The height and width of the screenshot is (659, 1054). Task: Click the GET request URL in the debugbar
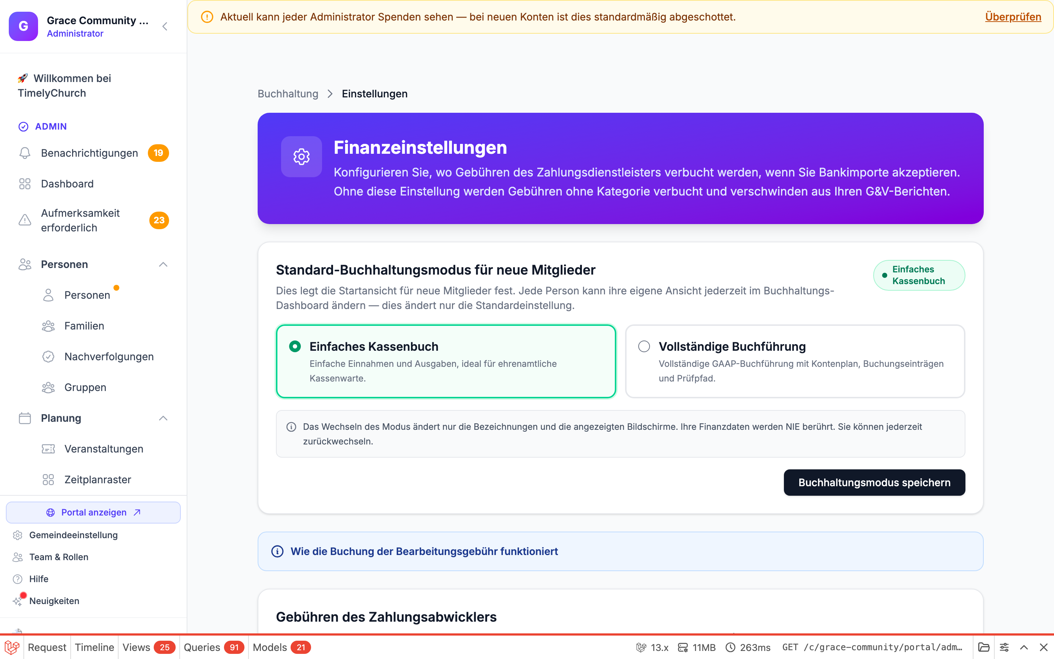tap(872, 647)
